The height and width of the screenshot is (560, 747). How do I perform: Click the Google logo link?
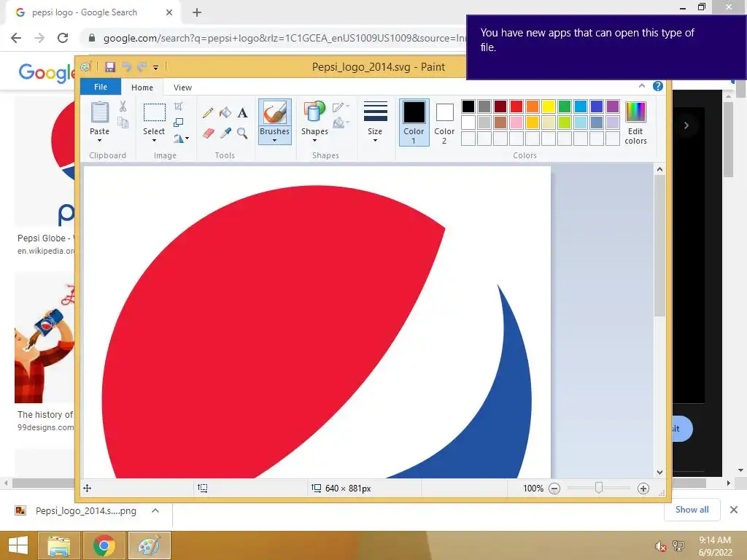coord(47,72)
